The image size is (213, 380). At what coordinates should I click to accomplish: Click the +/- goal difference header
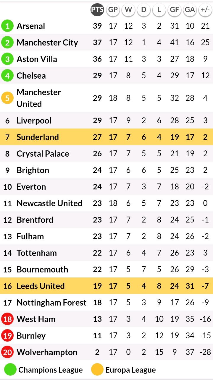click(x=205, y=10)
